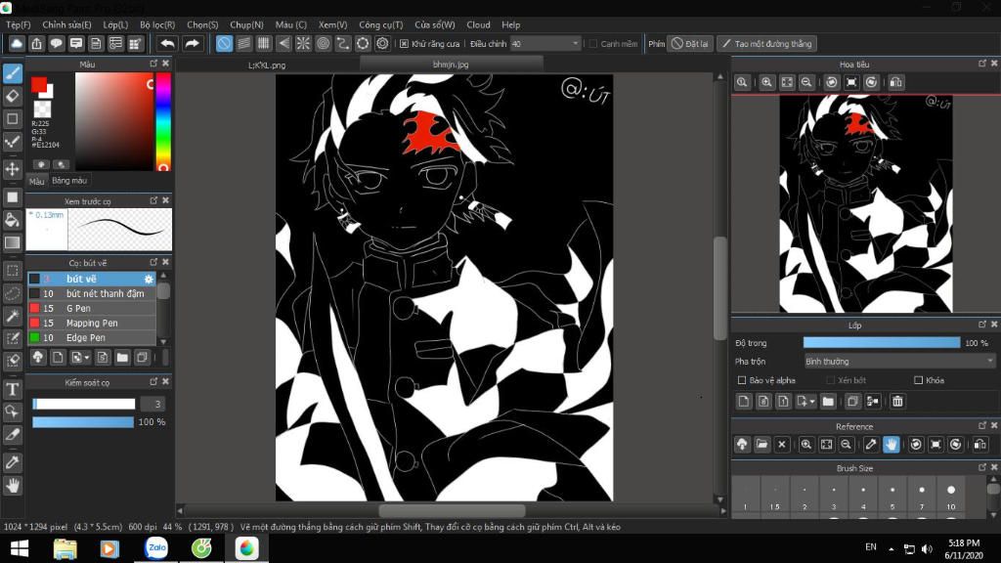Expand the add layer dropdown in Lớp panel

812,402
